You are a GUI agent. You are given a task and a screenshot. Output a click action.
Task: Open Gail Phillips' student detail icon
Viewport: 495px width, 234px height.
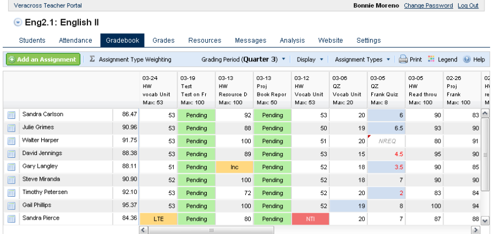point(12,206)
